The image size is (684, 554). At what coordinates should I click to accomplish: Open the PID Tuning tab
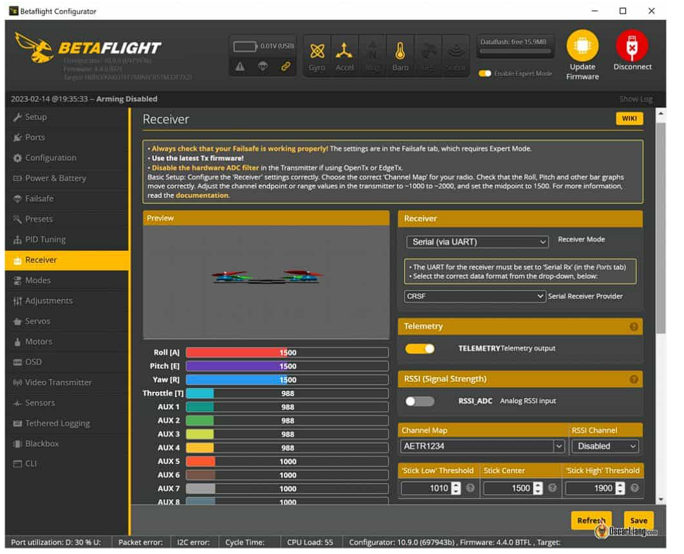click(45, 239)
